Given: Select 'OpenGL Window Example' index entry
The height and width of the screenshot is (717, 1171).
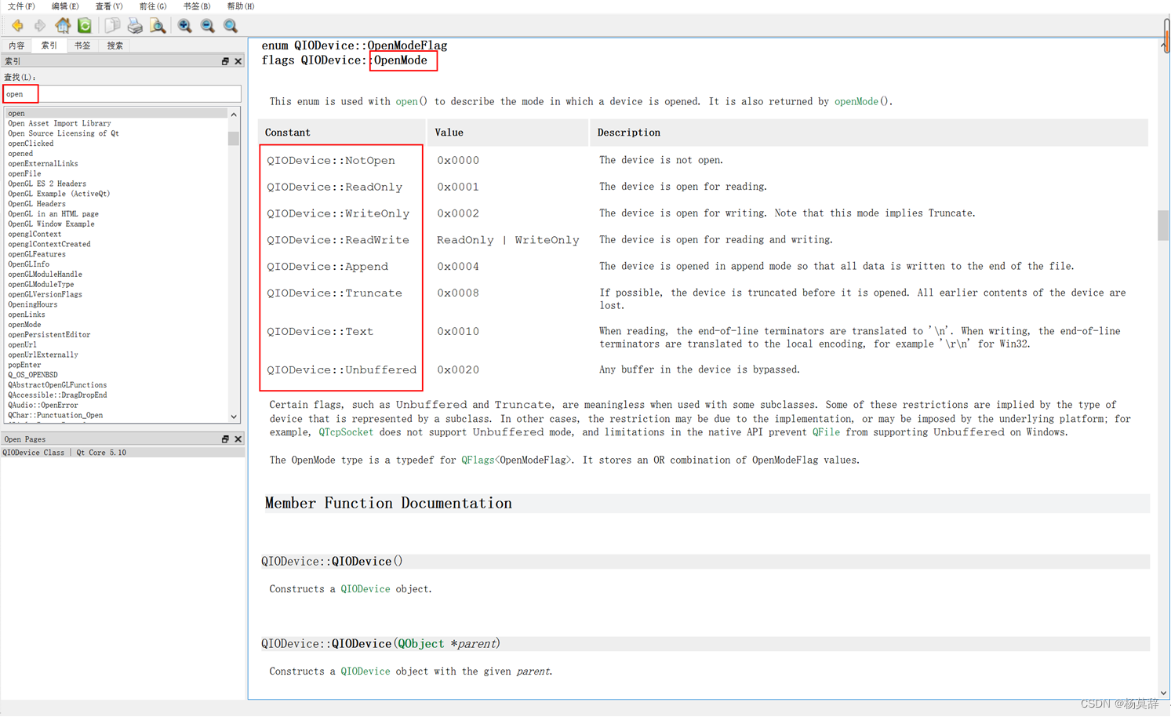Looking at the screenshot, I should click(x=51, y=224).
